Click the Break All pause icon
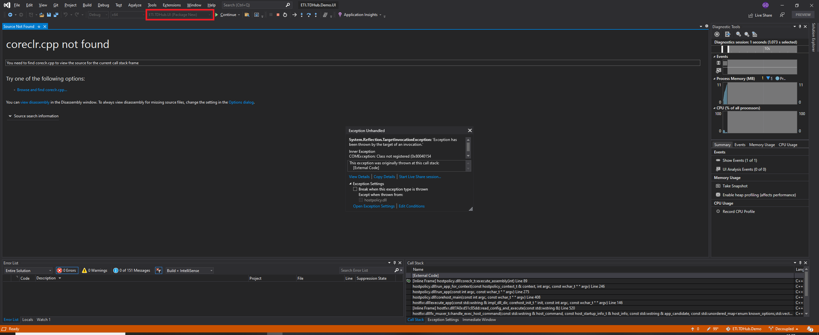819x335 pixels. pos(271,15)
